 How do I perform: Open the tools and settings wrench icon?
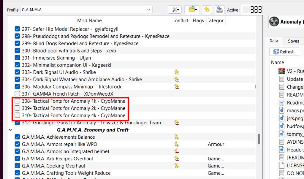(175, 10)
